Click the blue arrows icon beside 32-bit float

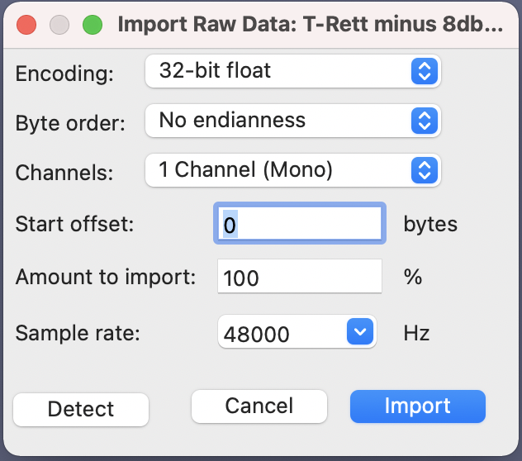[425, 71]
